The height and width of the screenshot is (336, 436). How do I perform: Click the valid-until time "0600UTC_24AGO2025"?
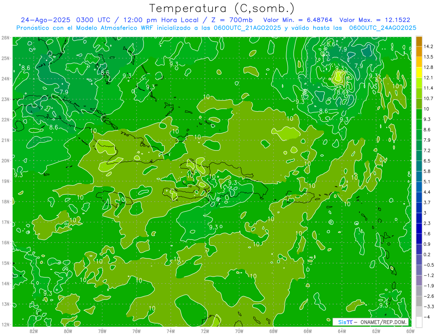click(383, 28)
